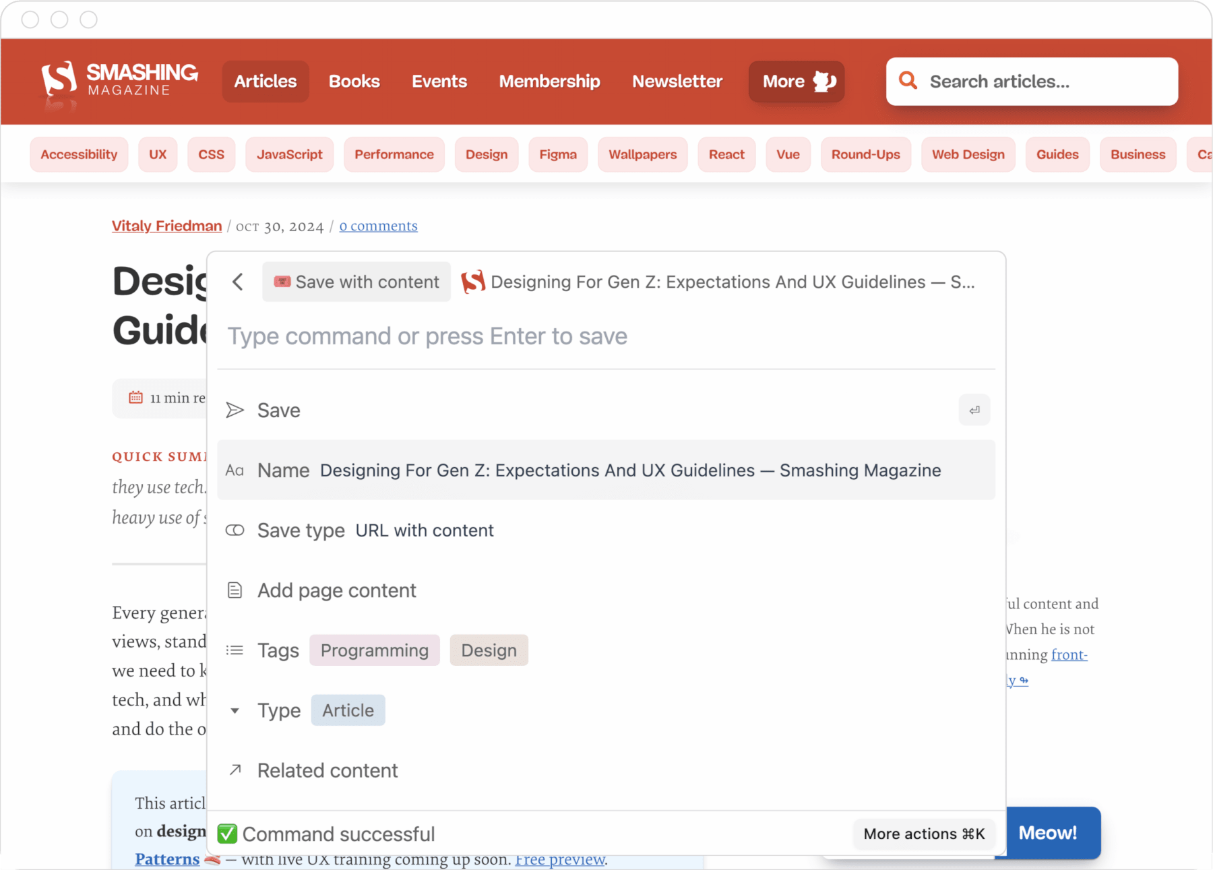1213x870 pixels.
Task: Click the search magnifier icon
Action: (908, 81)
